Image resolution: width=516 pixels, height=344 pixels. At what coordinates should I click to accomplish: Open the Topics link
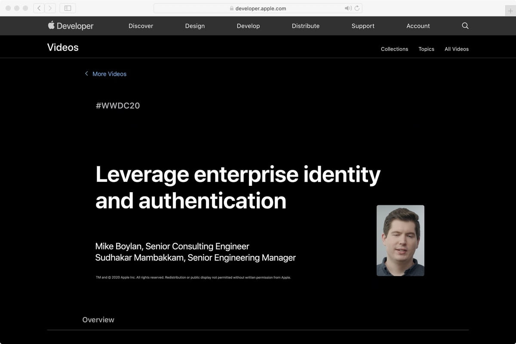coord(426,49)
